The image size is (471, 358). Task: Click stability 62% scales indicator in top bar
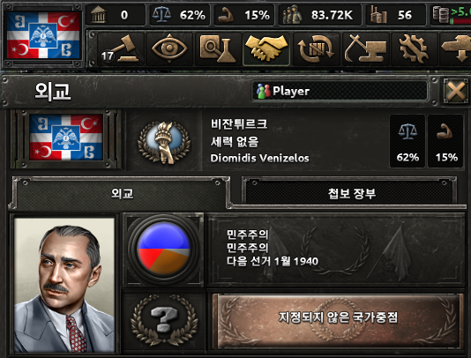[179, 15]
